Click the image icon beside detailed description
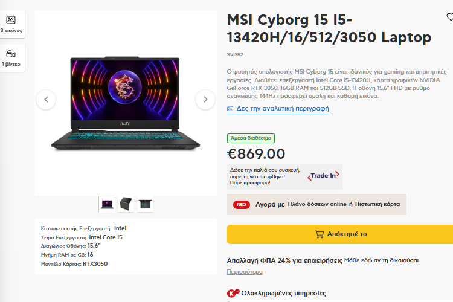453x302 pixels. [230, 109]
